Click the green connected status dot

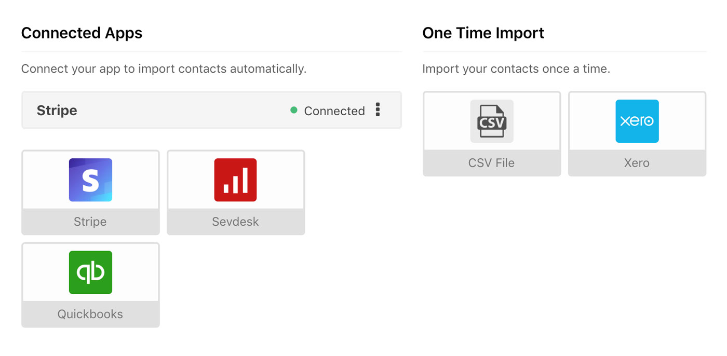click(294, 110)
